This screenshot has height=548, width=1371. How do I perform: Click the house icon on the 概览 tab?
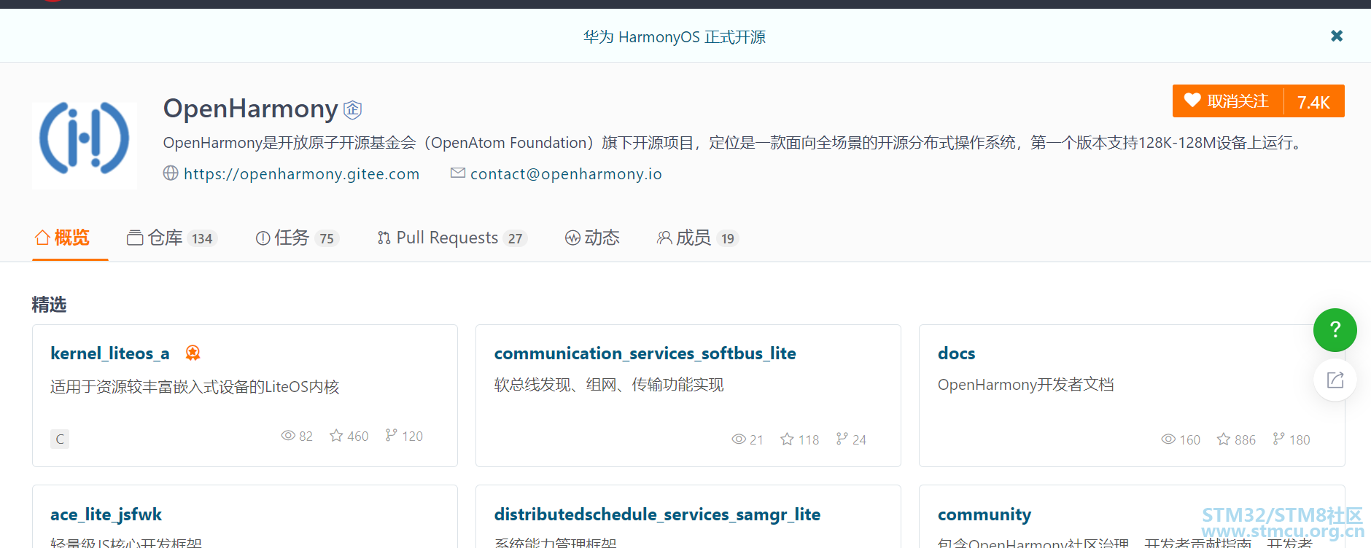(x=42, y=238)
